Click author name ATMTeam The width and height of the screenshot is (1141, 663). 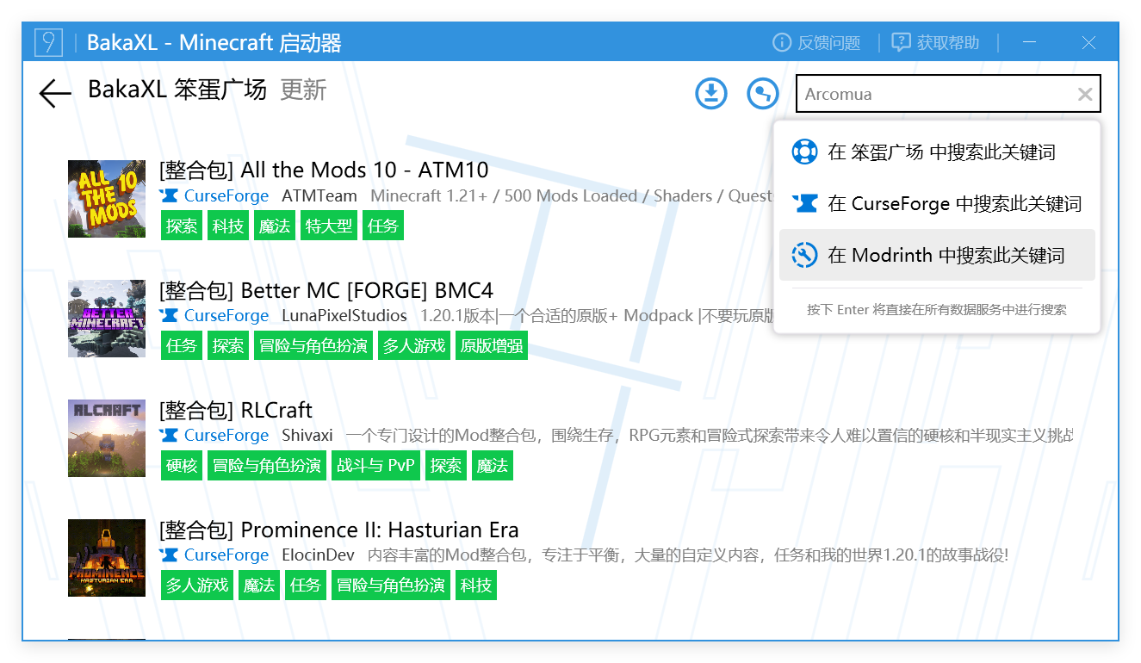(x=319, y=196)
